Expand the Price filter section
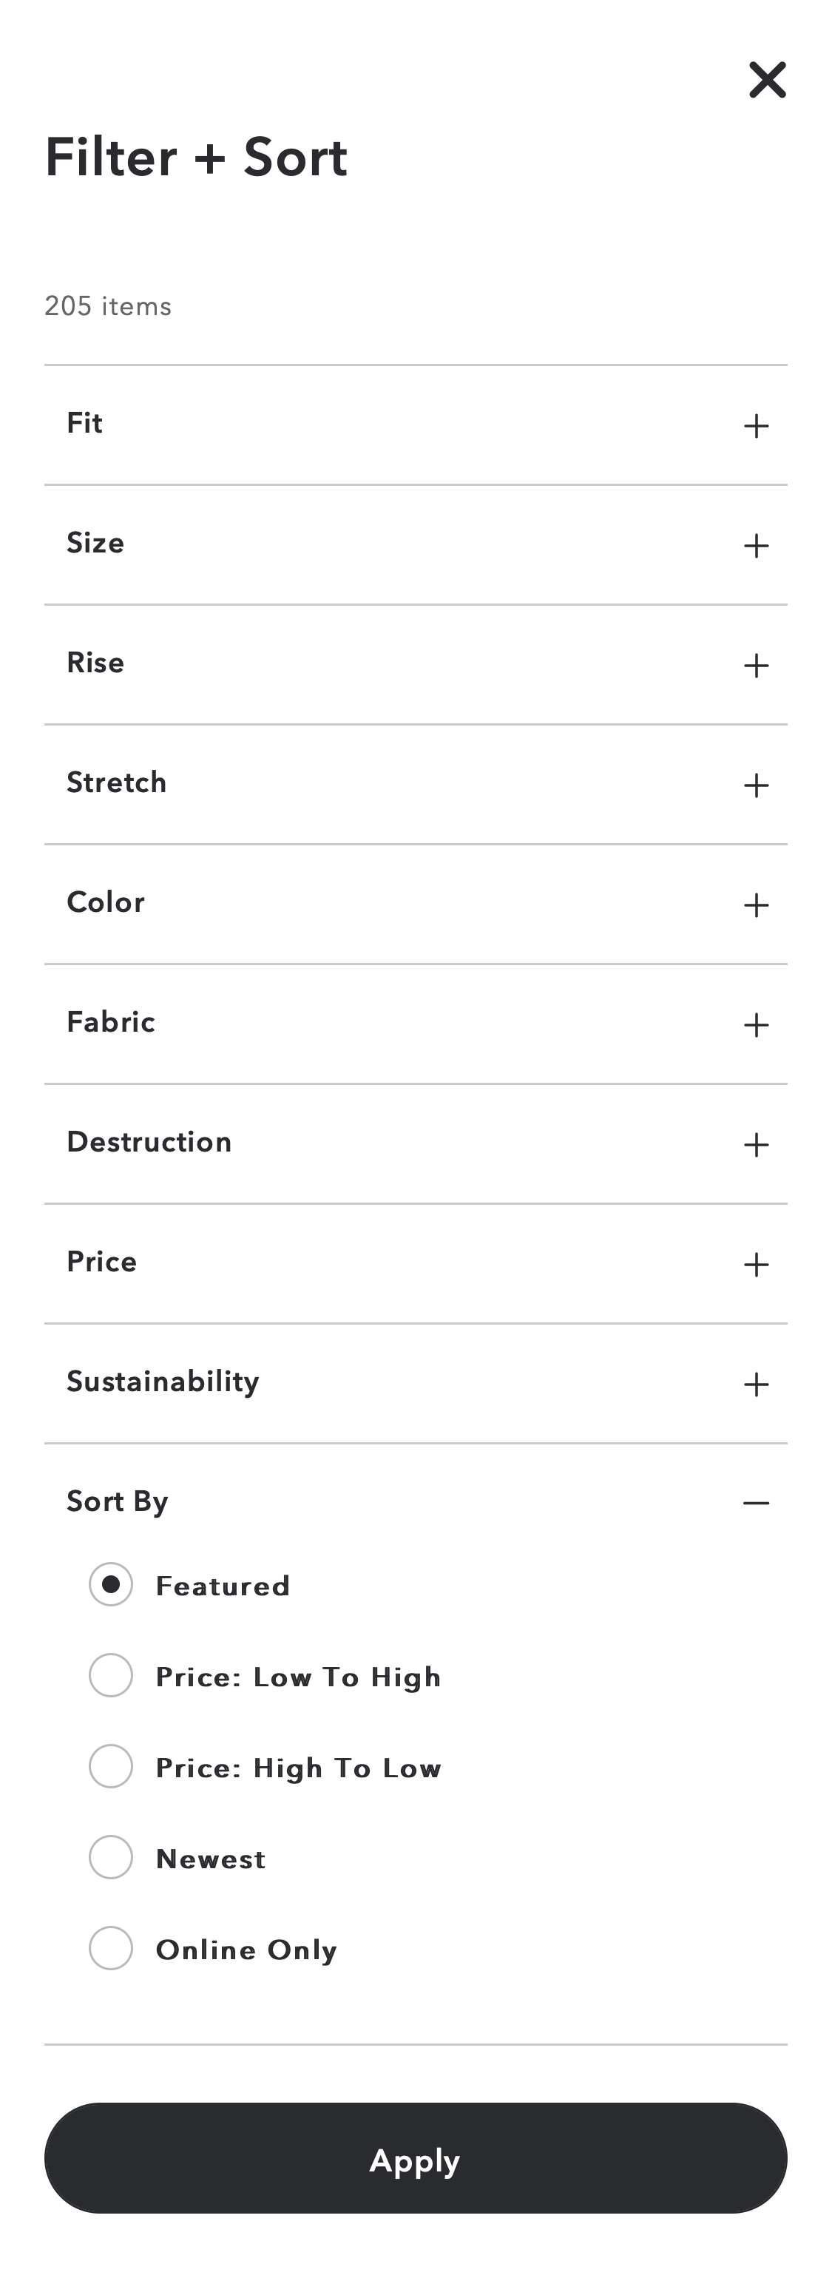This screenshot has height=2292, width=832. (x=756, y=1265)
